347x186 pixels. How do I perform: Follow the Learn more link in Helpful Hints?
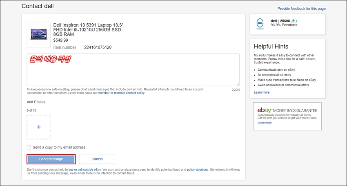click(x=262, y=92)
